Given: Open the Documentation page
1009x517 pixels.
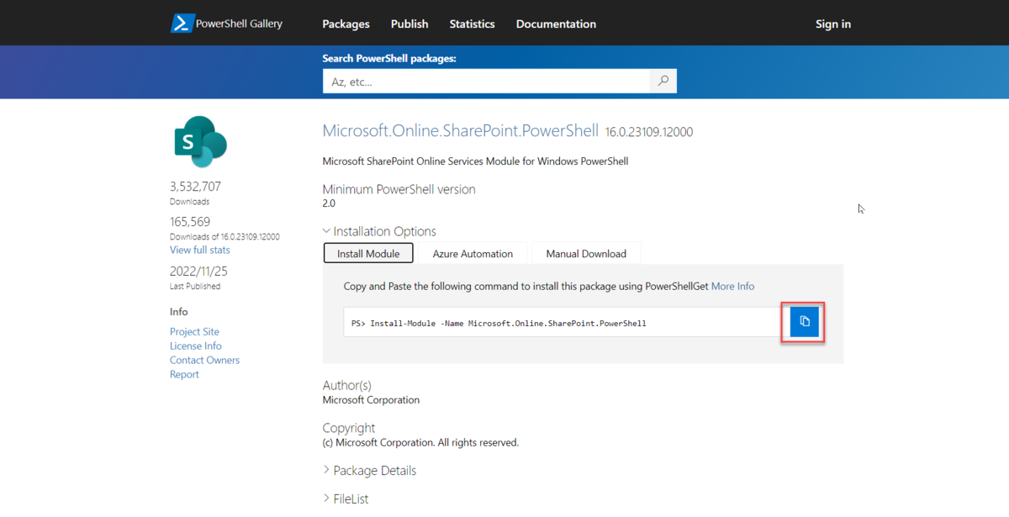Looking at the screenshot, I should tap(556, 24).
